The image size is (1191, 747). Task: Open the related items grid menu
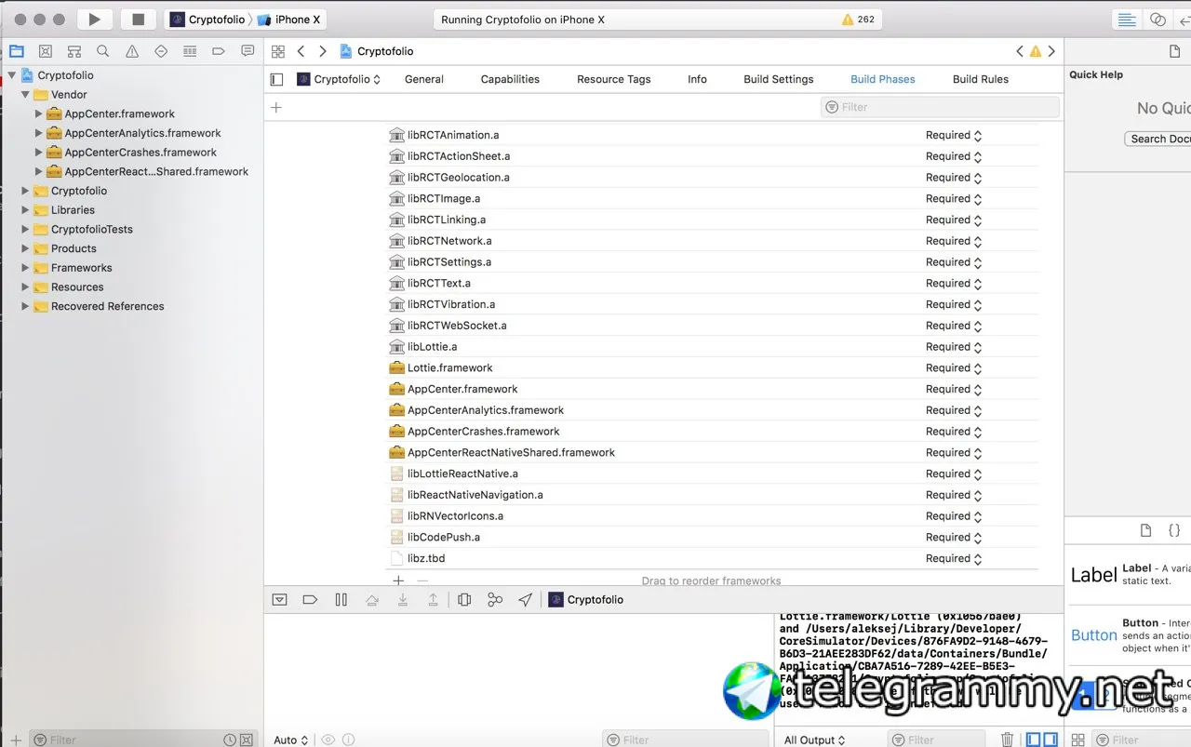pos(277,51)
